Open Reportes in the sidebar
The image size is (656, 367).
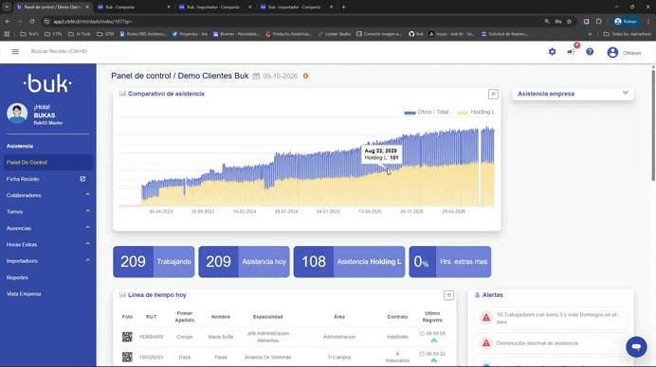coord(17,277)
